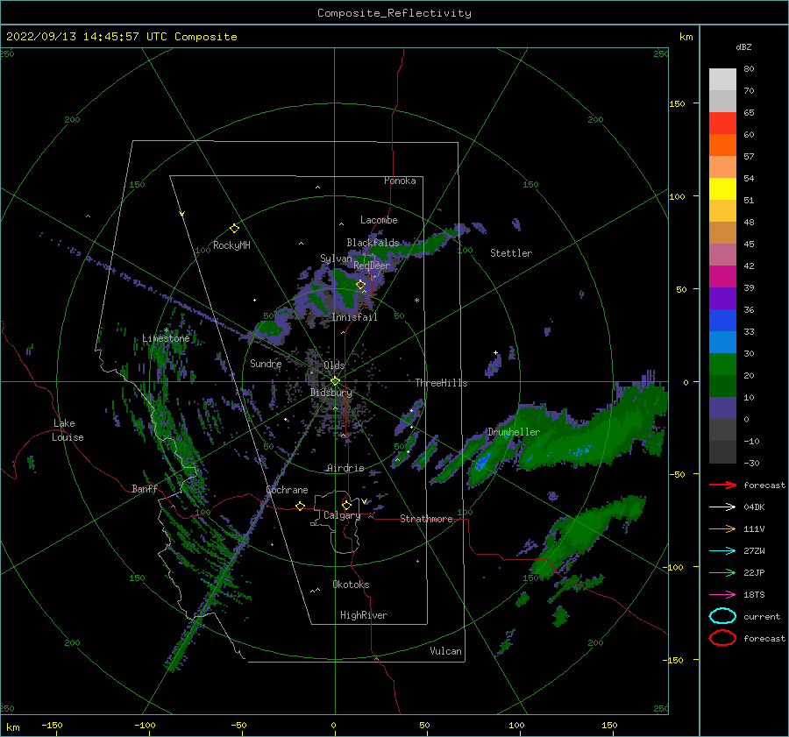Click the yellow diamond marker near RedDeer

point(360,285)
